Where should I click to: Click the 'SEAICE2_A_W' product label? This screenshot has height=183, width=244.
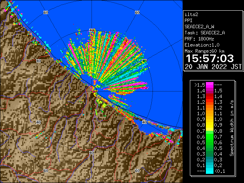pyautogui.click(x=199, y=27)
